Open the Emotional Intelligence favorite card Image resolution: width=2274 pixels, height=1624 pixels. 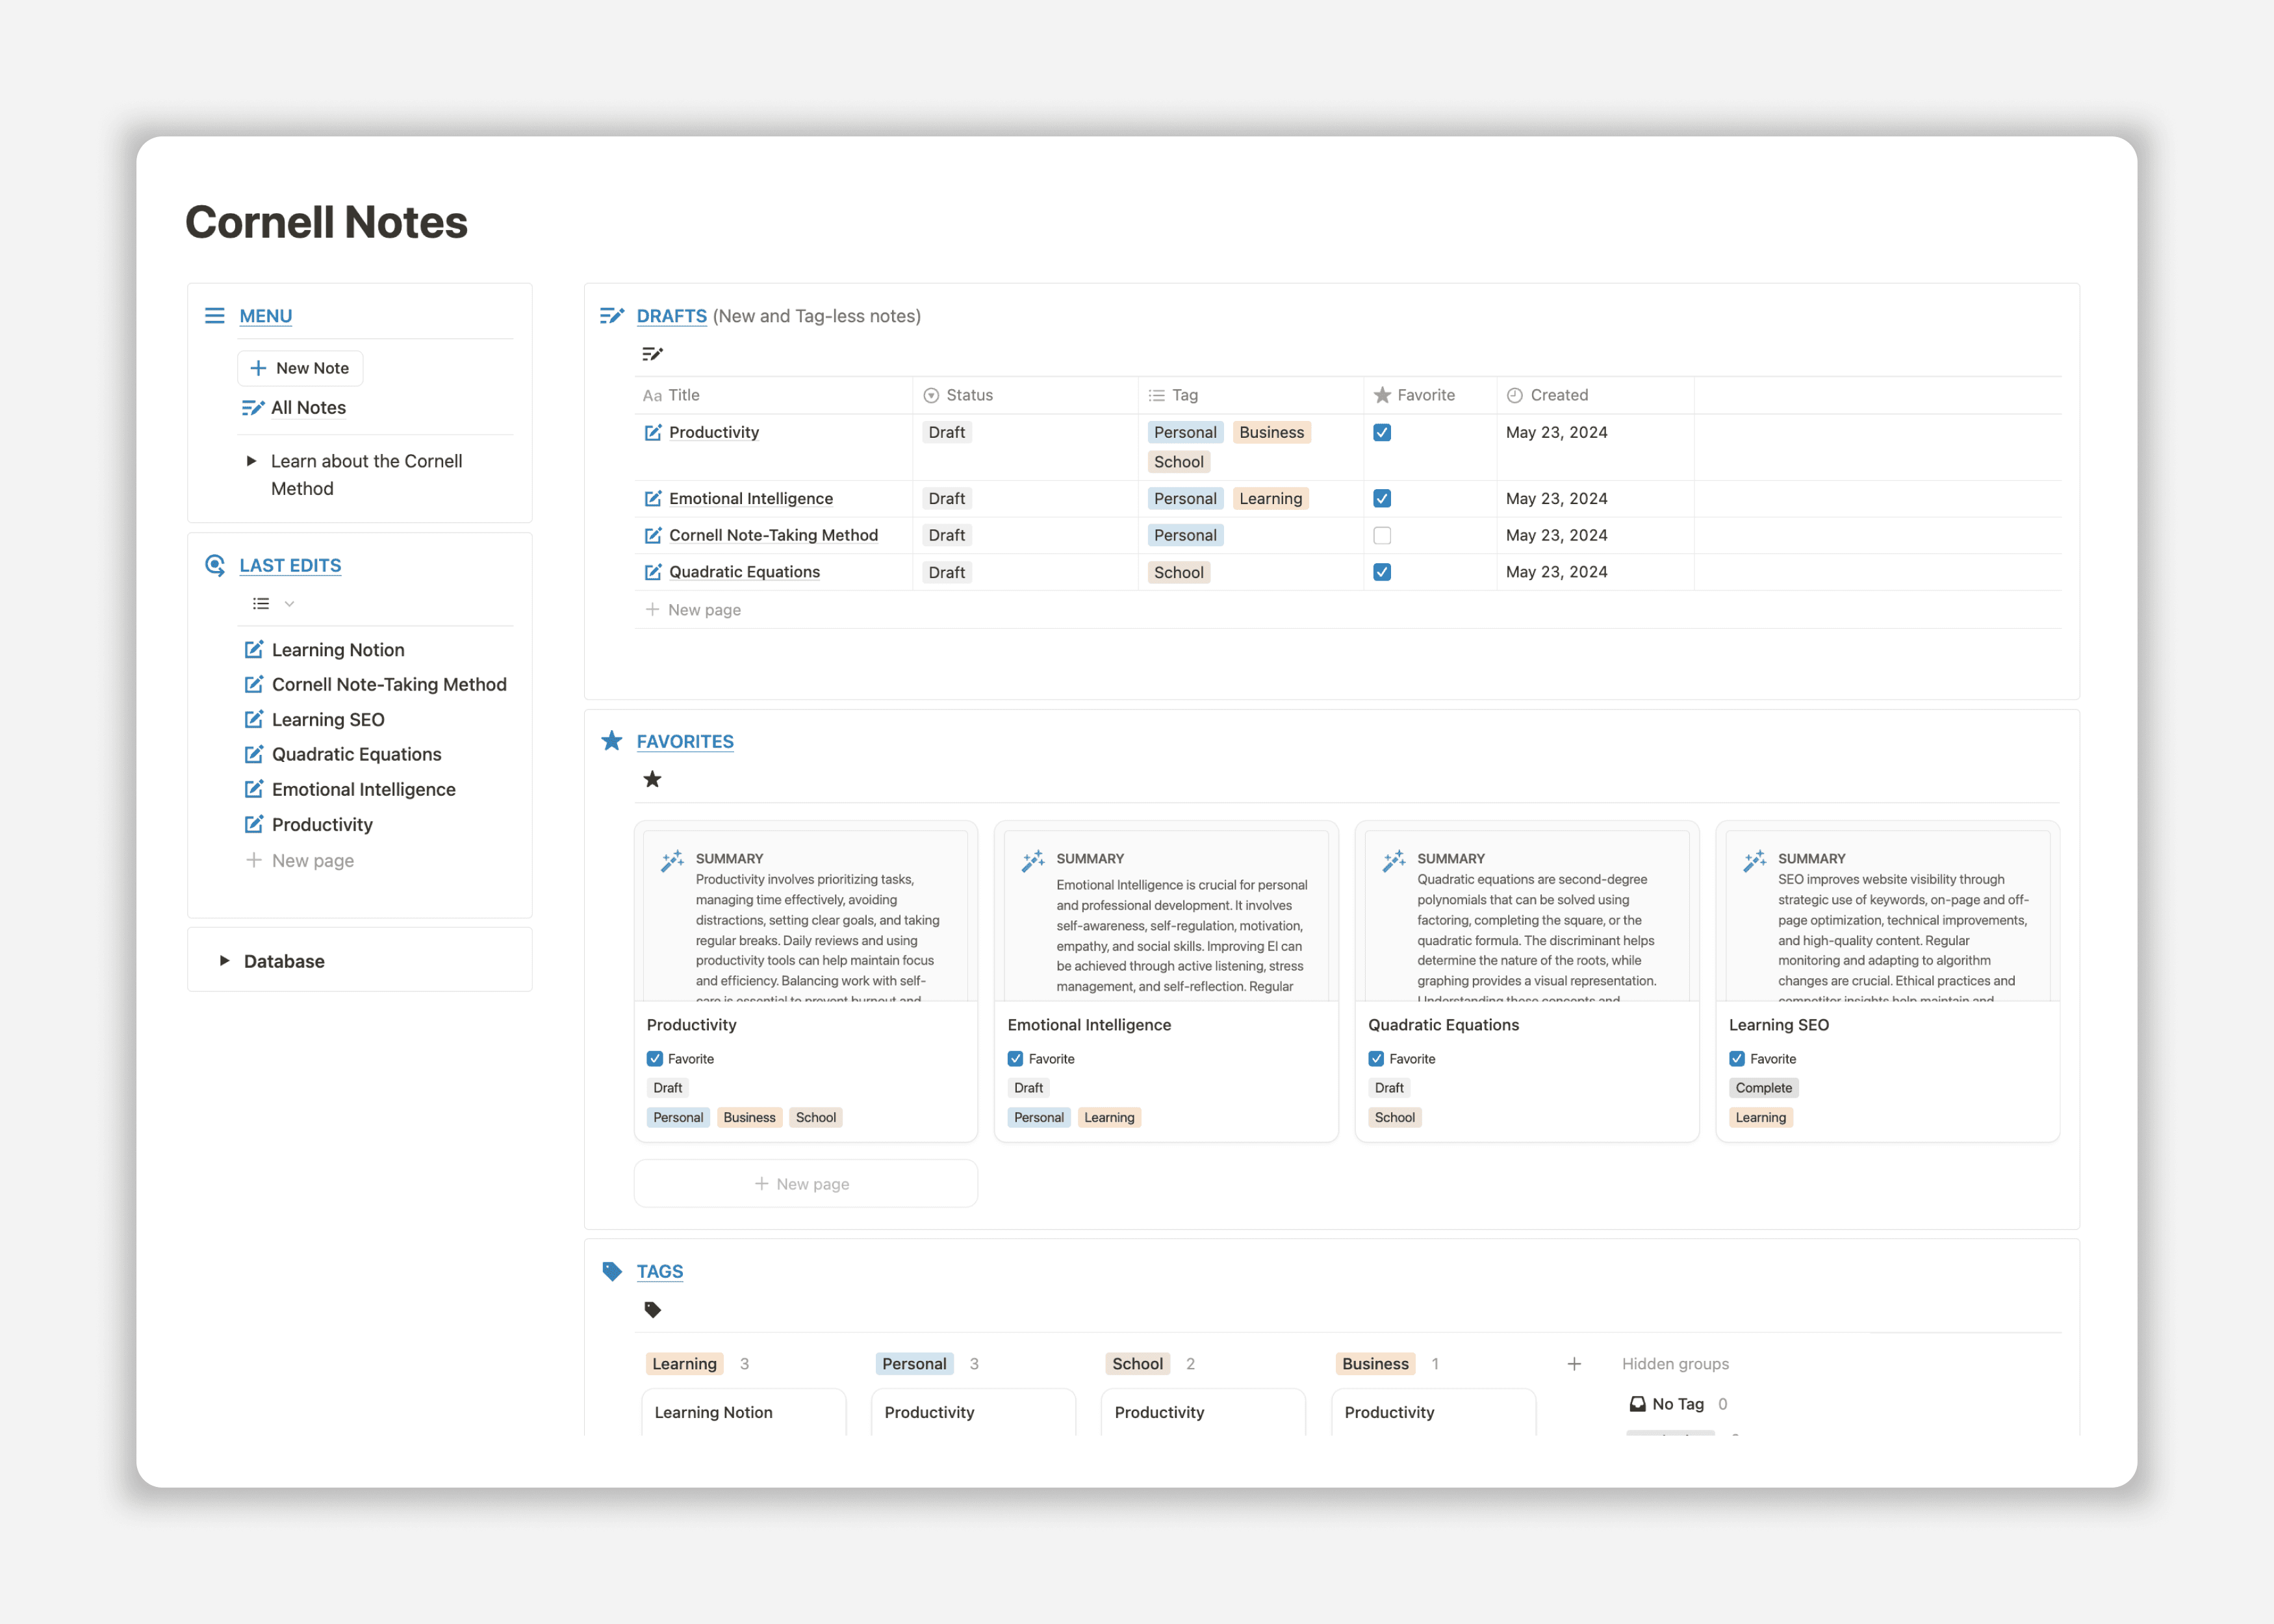pos(1089,1024)
